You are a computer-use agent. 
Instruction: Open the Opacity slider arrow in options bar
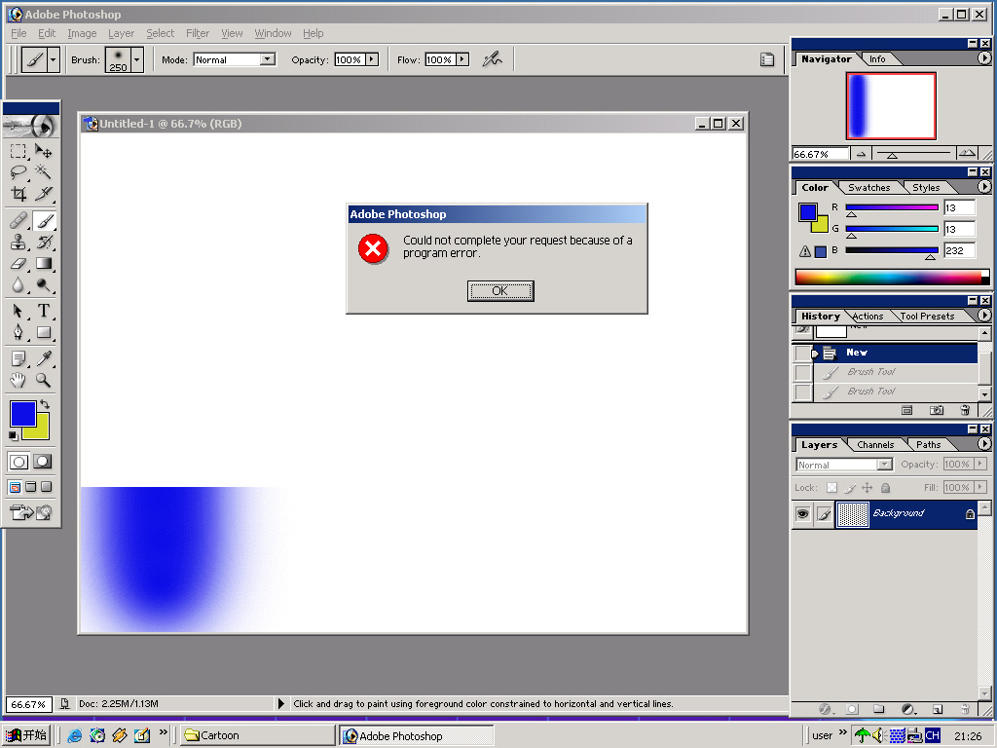[x=372, y=59]
